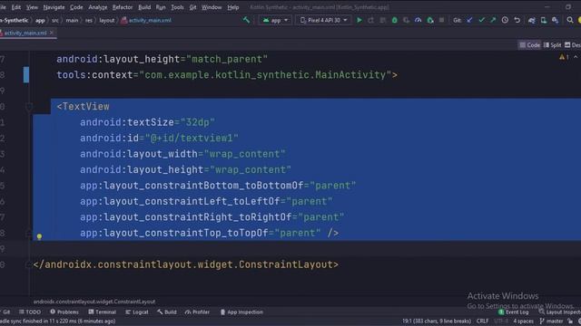Open the Event Log tool window

[514, 312]
